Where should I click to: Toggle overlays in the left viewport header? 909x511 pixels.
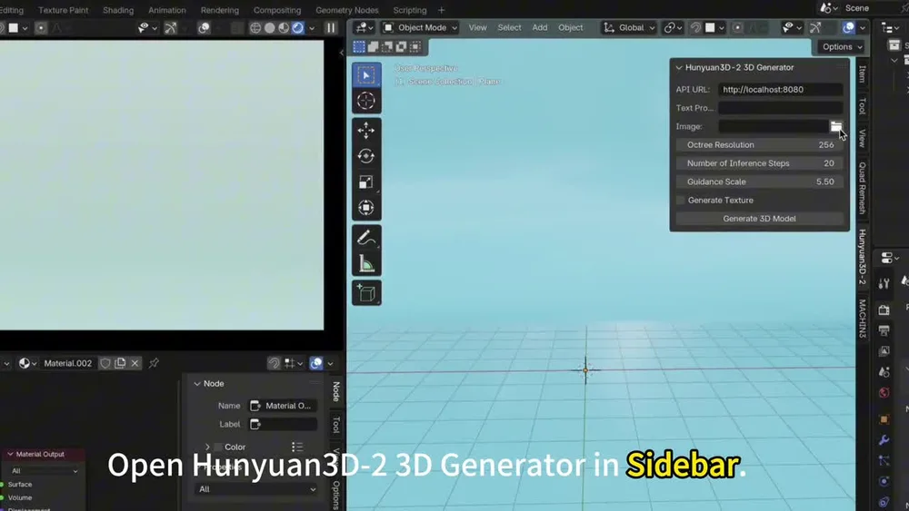coord(204,28)
